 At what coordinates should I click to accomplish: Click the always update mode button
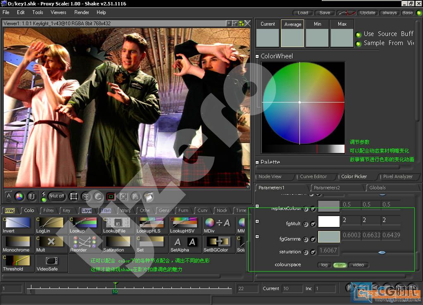pyautogui.click(x=390, y=13)
